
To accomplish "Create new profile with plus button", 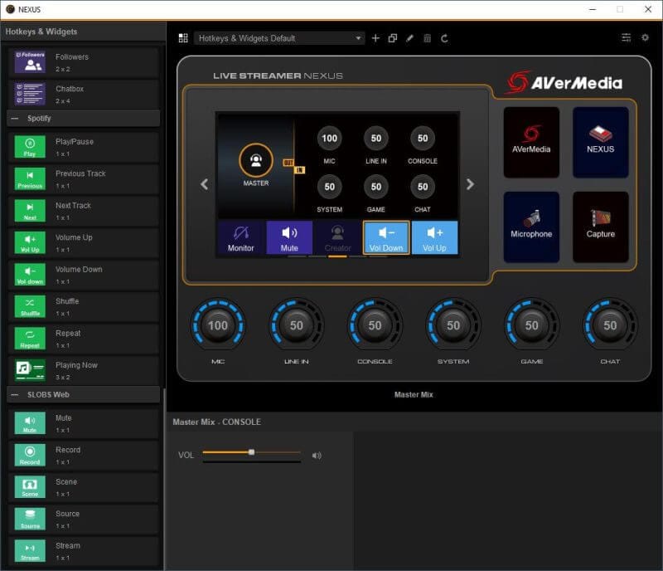I will [375, 37].
